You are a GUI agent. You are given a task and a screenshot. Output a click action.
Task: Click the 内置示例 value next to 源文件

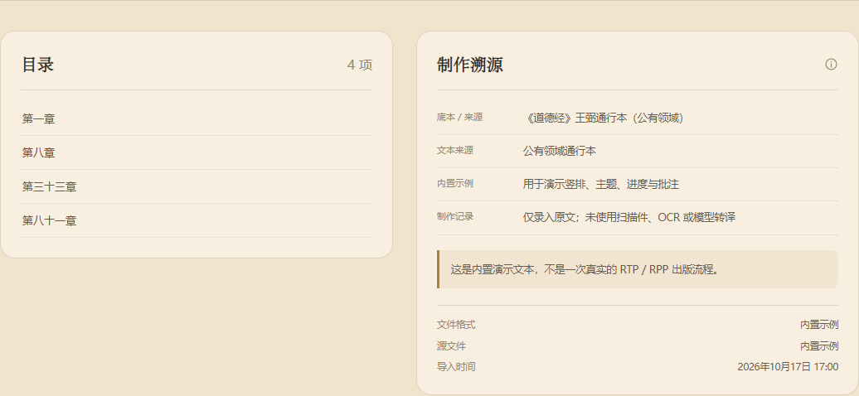(819, 346)
